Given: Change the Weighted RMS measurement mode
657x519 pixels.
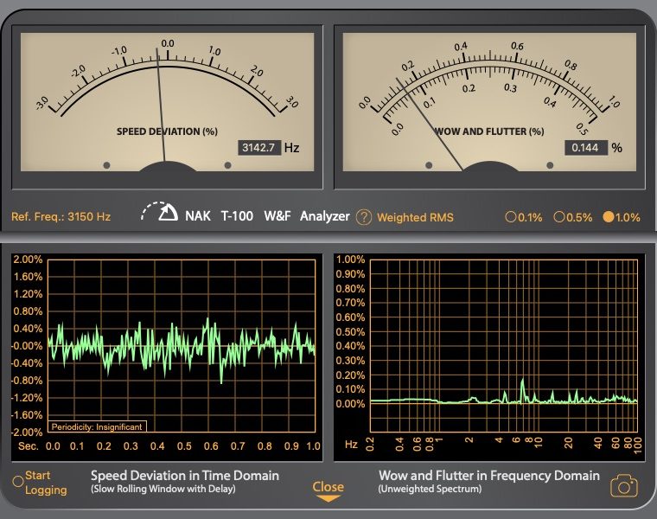Looking at the screenshot, I should click(x=415, y=217).
